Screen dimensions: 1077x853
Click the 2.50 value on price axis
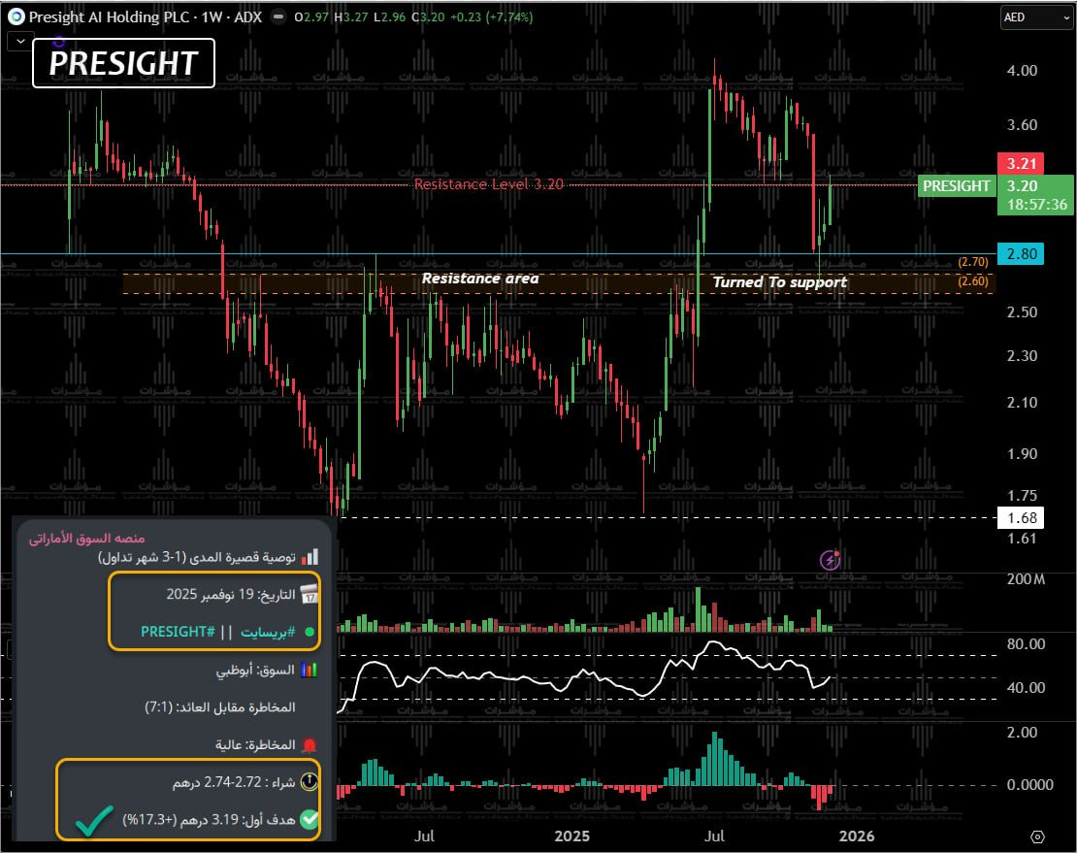point(1022,312)
